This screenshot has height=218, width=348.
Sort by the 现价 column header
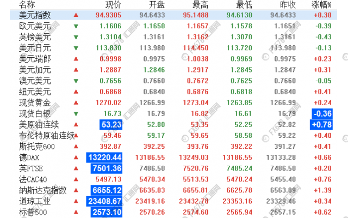[x=113, y=4]
